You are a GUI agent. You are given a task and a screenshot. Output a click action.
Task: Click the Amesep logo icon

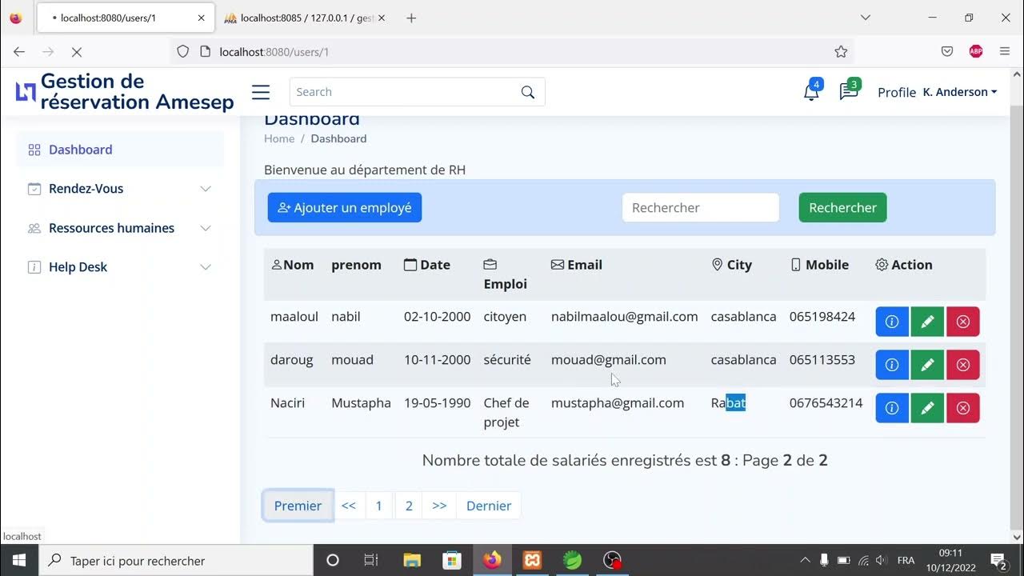[x=26, y=92]
